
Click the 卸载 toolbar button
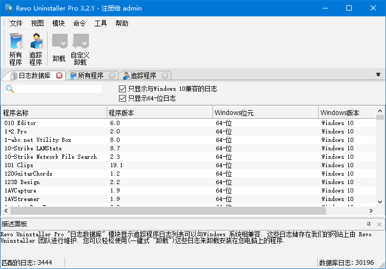click(x=59, y=49)
